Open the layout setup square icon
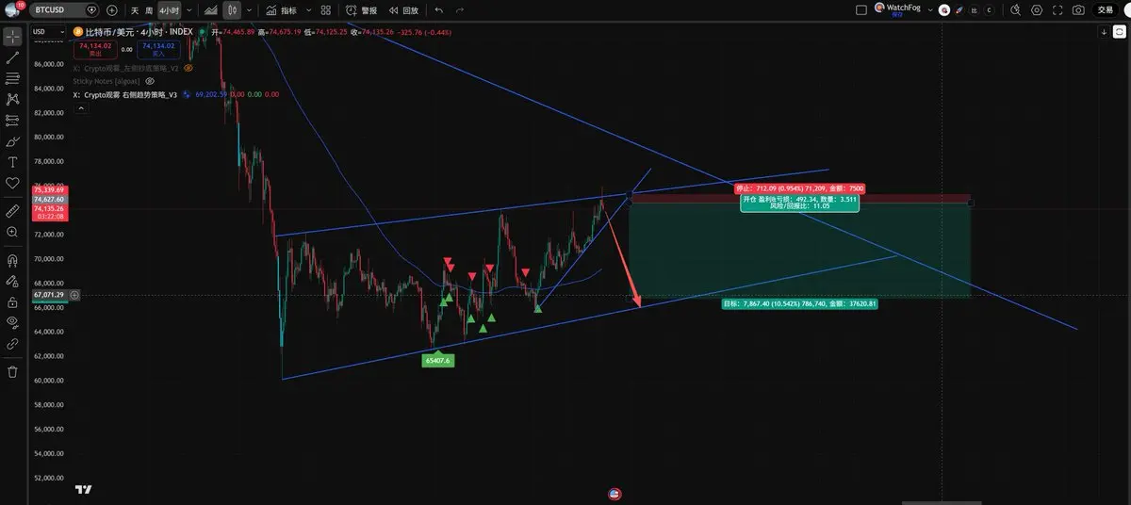Viewport: 1131px width, 505px height. pos(861,10)
